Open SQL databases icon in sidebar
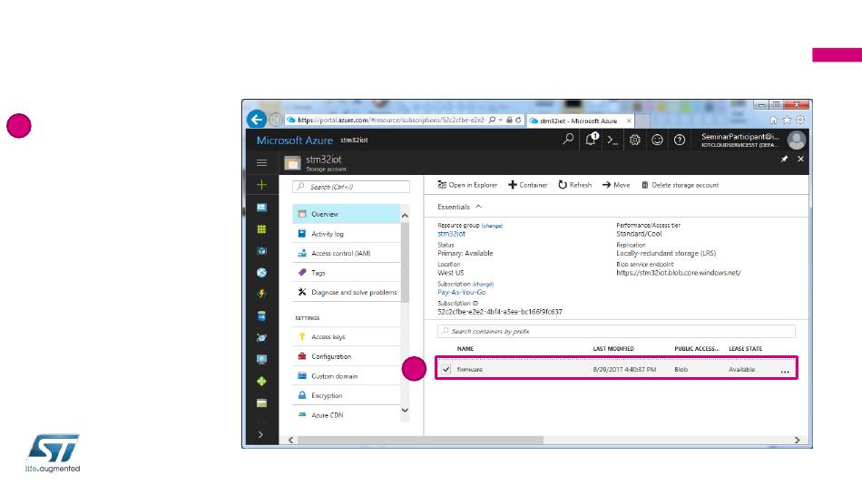 pos(261,315)
